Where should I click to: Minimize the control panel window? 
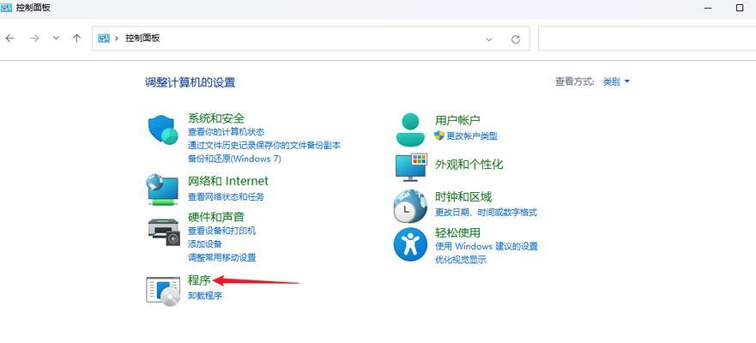(x=708, y=9)
